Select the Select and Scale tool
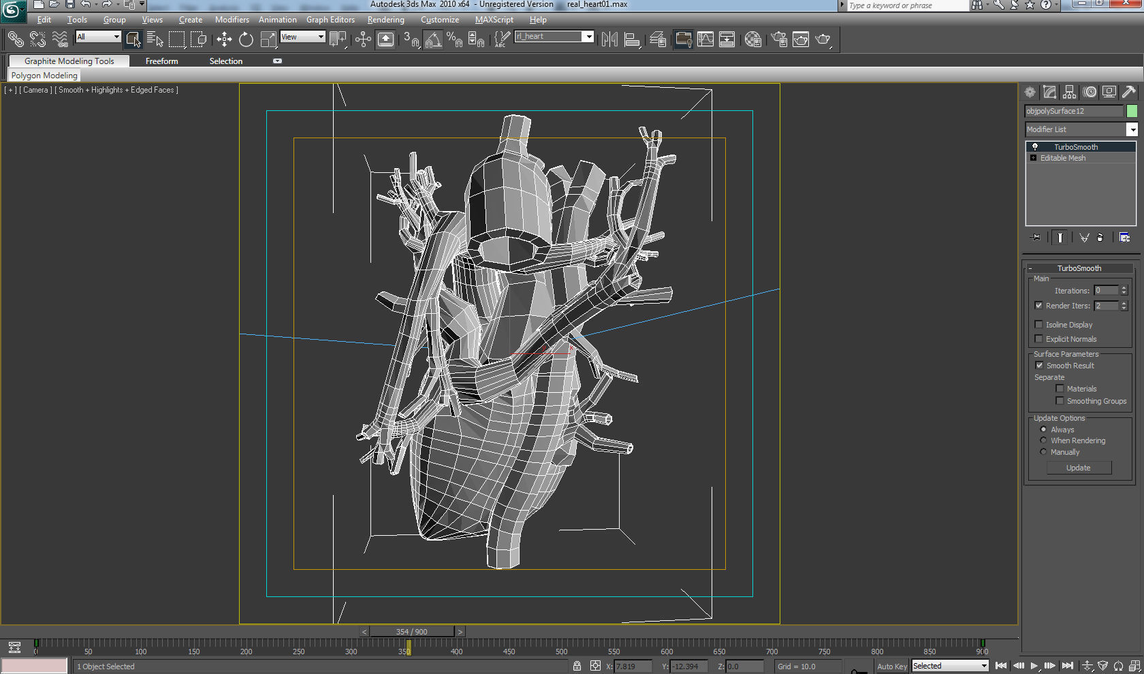 click(268, 39)
